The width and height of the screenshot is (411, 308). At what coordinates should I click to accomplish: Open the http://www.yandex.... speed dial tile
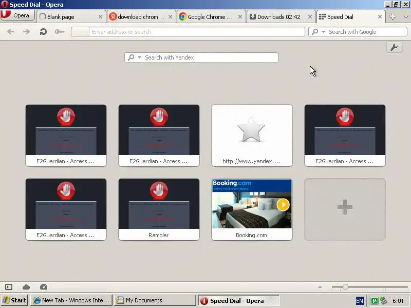coord(252,136)
